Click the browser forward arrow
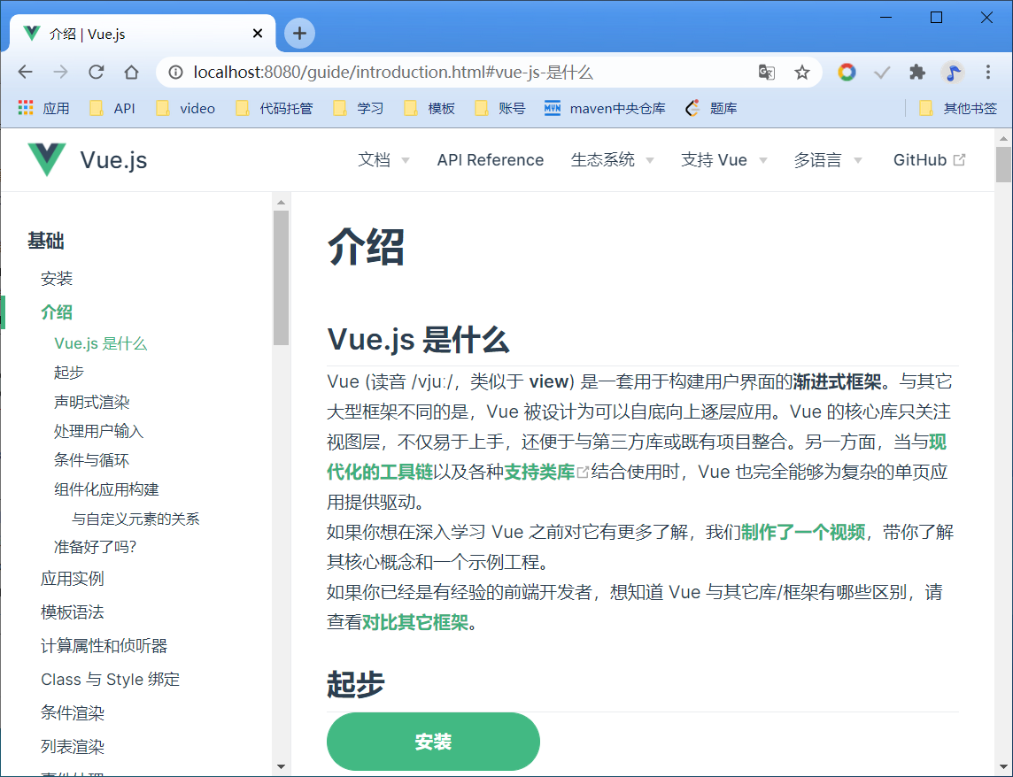This screenshot has height=777, width=1013. point(61,72)
